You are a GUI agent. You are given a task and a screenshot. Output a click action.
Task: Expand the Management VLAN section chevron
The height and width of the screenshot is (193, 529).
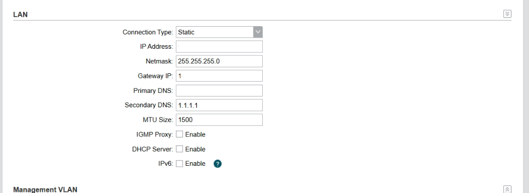[x=507, y=189]
